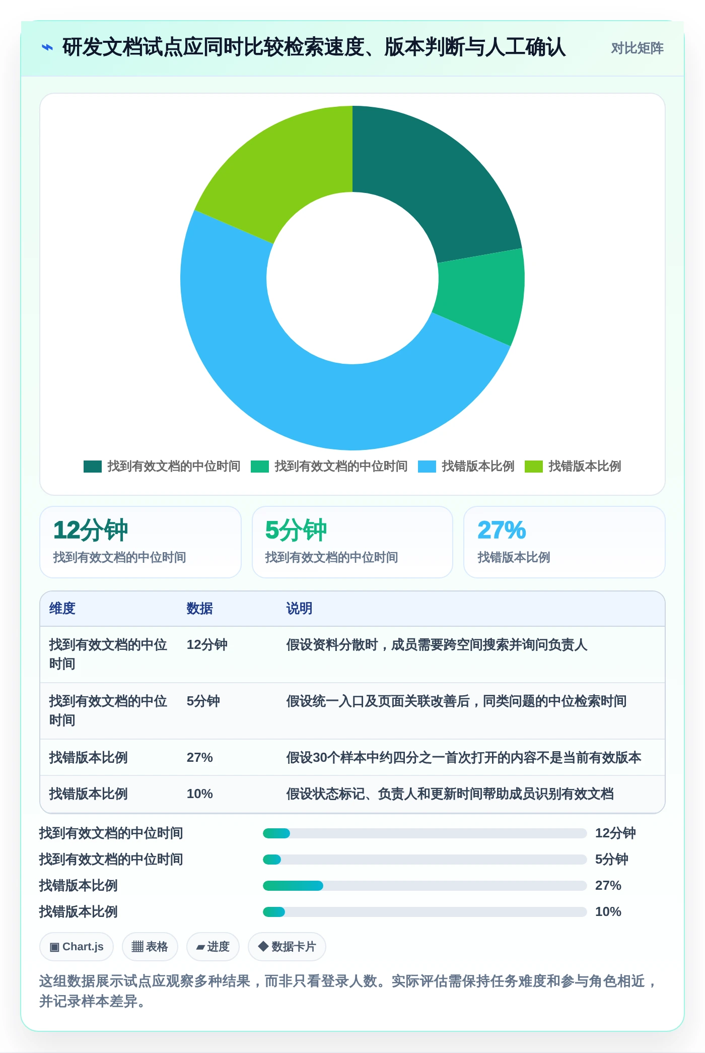
Task: Click the 维度 column header
Action: [62, 609]
